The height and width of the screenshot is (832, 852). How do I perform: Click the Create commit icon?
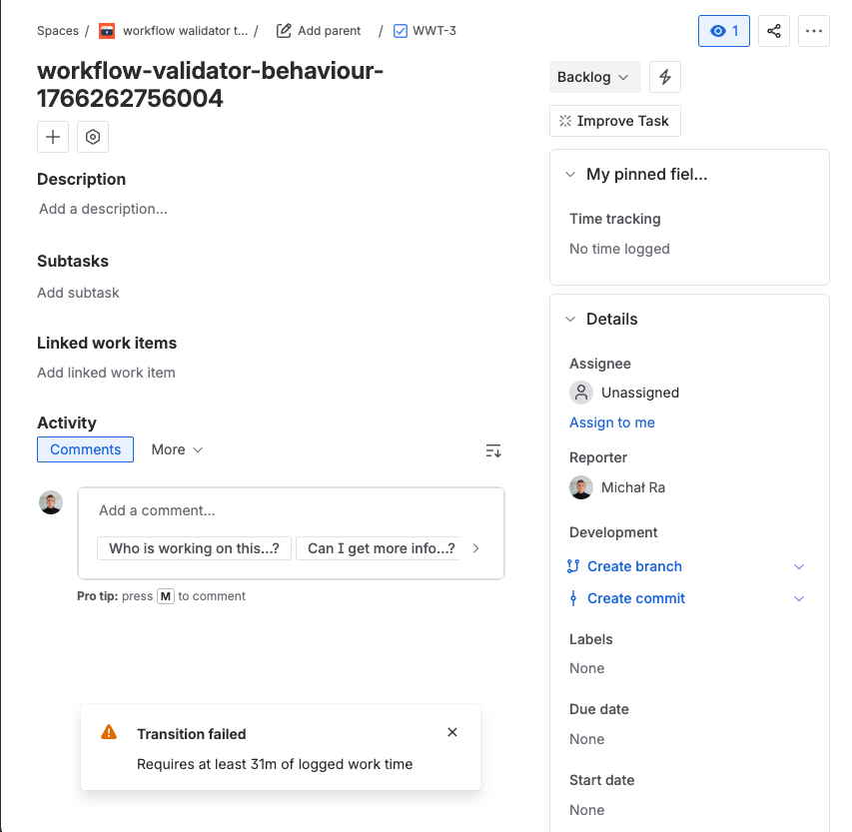click(x=573, y=598)
